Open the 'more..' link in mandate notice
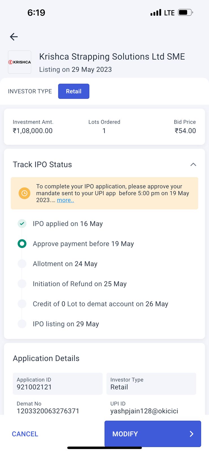Screen dimensions: 209x453 pos(65,200)
